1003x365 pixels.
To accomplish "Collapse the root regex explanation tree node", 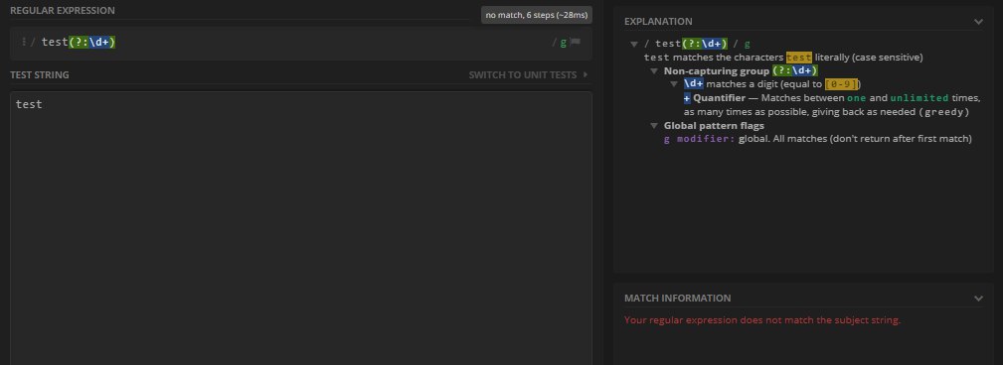I will click(634, 44).
